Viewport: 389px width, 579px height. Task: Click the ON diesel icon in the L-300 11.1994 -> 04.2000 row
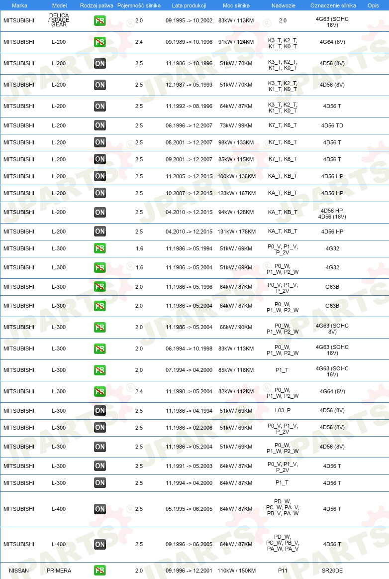click(x=99, y=483)
